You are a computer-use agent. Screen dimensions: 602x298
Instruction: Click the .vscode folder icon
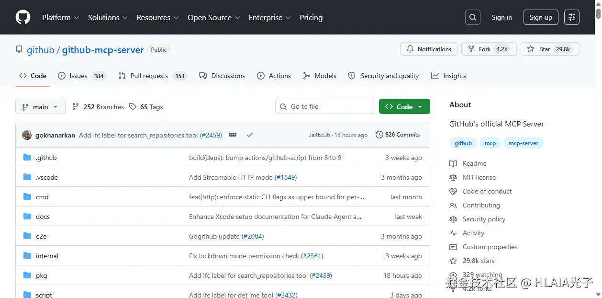[x=27, y=177]
